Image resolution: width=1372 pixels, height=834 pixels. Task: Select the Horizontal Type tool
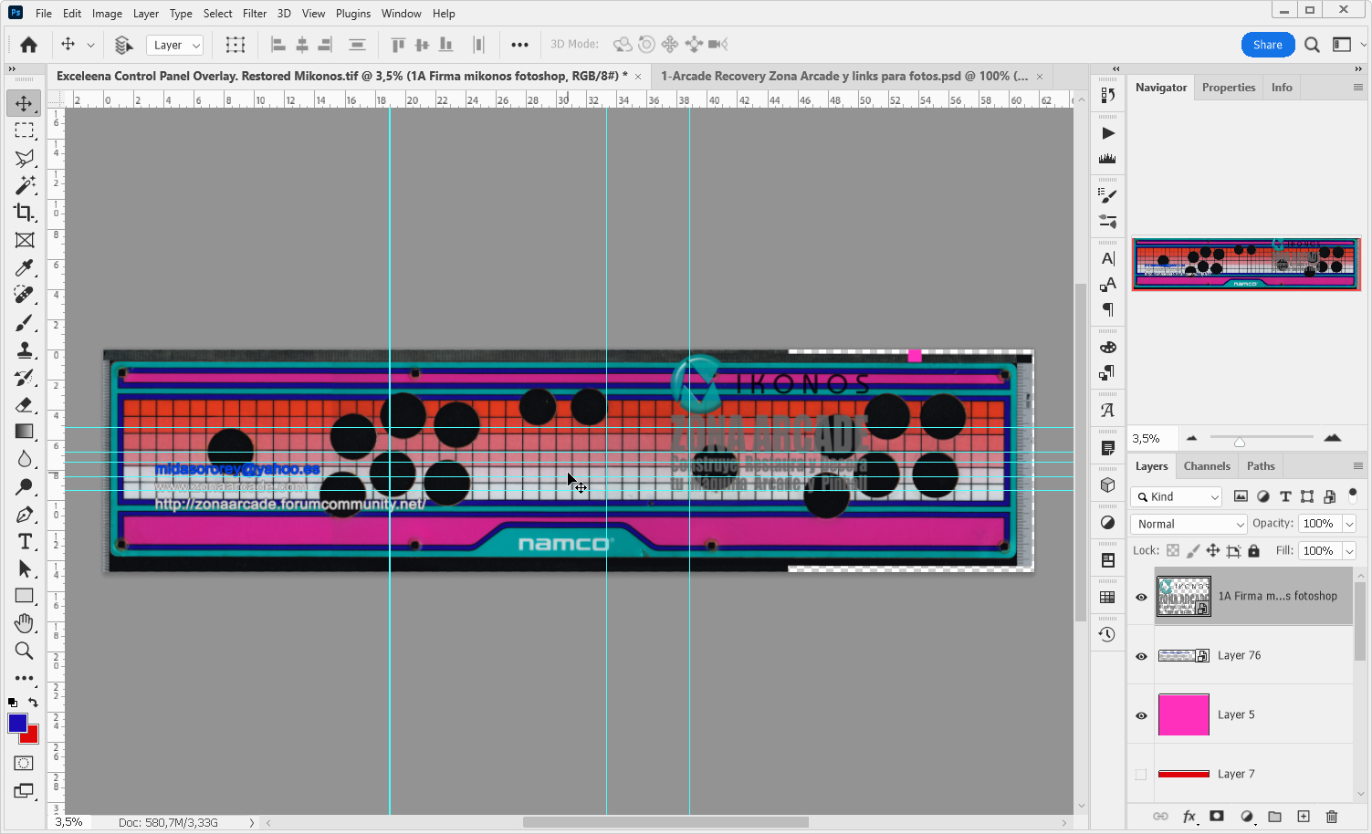pos(24,541)
